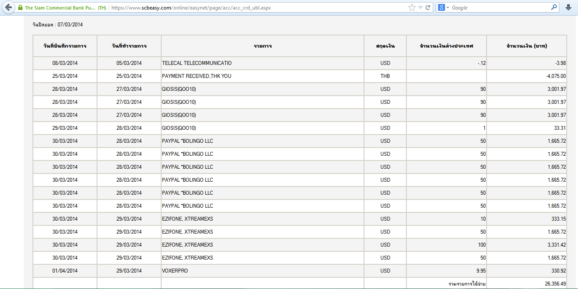Click the foreign amount 10 cell

tap(446, 219)
